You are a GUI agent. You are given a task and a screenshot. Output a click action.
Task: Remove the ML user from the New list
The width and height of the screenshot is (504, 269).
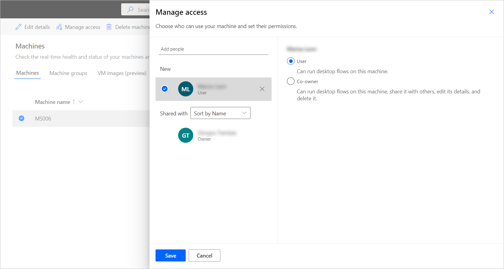262,89
